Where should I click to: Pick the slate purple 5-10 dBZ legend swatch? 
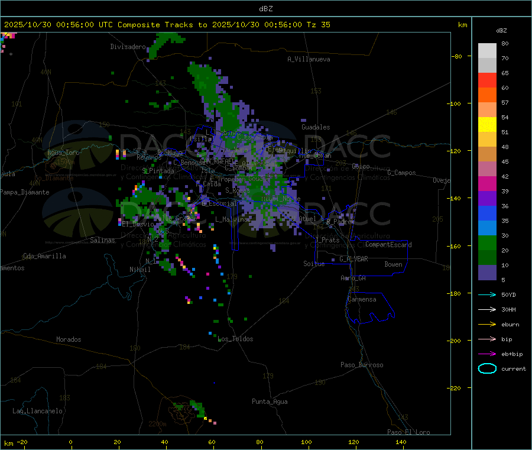click(487, 273)
